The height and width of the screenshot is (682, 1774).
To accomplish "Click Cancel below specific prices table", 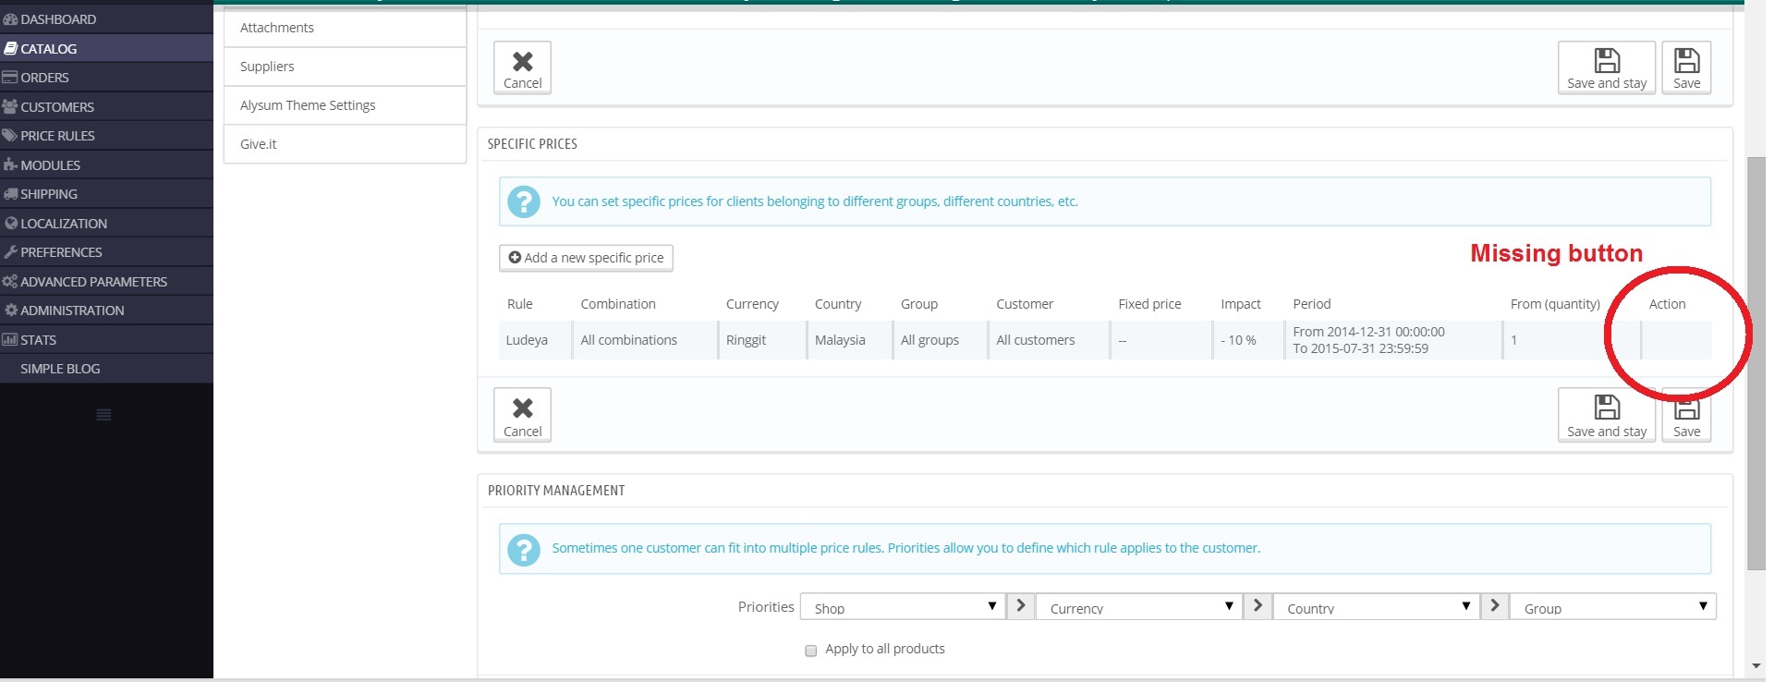I will 522,415.
